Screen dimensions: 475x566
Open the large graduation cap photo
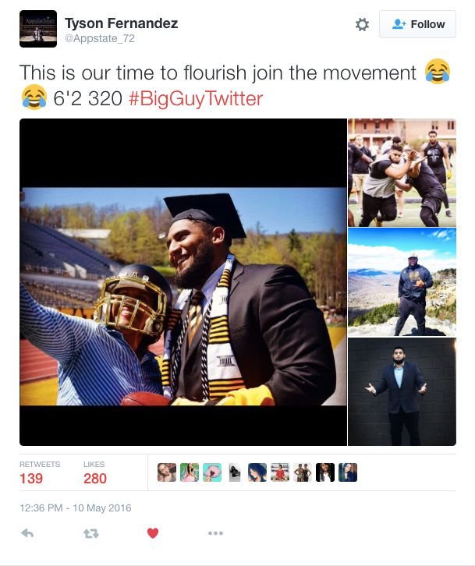tap(183, 282)
